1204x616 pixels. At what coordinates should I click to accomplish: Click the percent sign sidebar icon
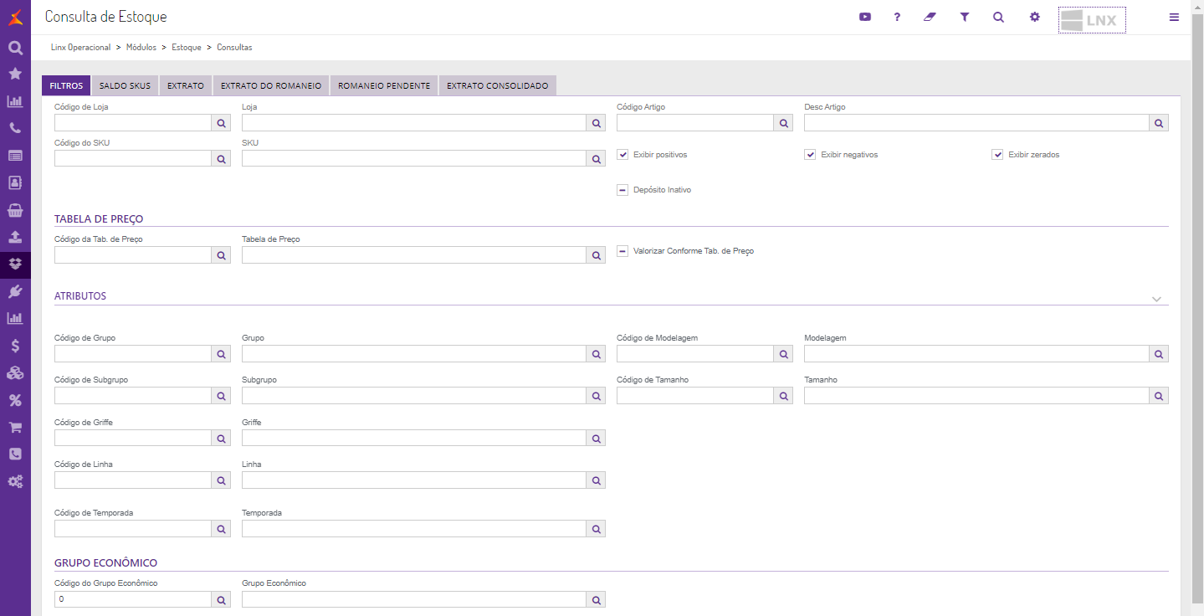15,400
